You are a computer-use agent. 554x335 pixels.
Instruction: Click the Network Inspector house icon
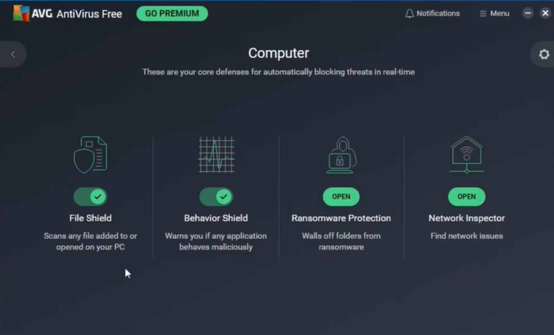pyautogui.click(x=467, y=155)
